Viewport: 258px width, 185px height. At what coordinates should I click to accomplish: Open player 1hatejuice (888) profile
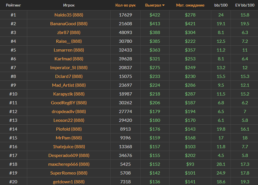pyautogui.click(x=69, y=147)
